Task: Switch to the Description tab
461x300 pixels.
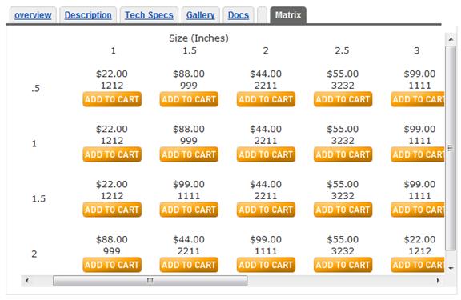Action: [x=88, y=15]
